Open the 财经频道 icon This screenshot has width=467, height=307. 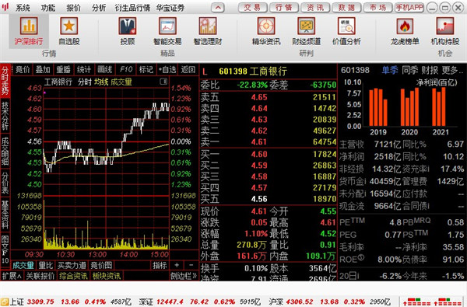point(306,26)
